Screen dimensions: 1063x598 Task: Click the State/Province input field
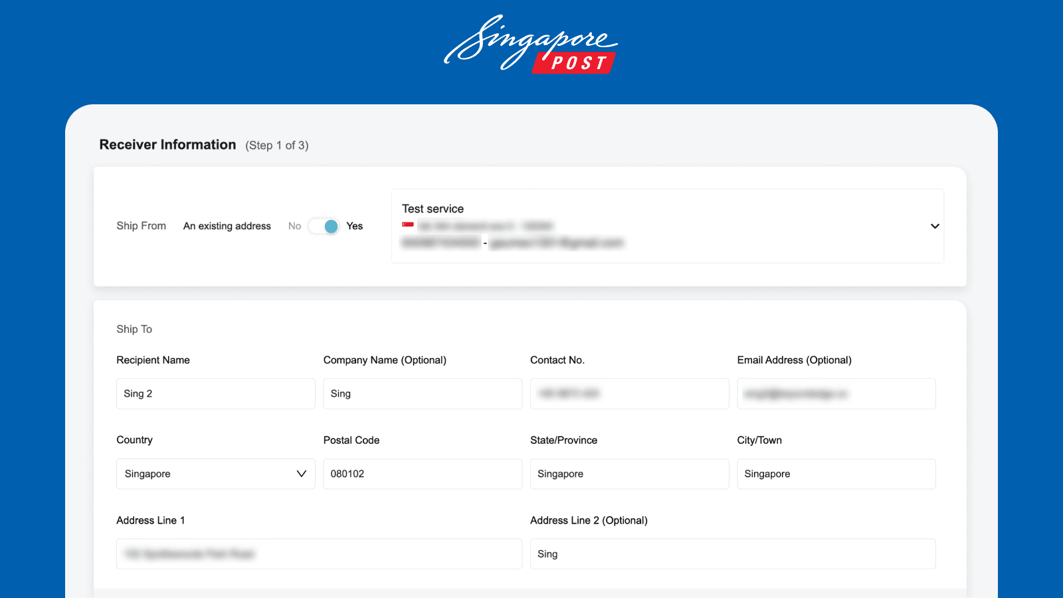click(x=629, y=474)
